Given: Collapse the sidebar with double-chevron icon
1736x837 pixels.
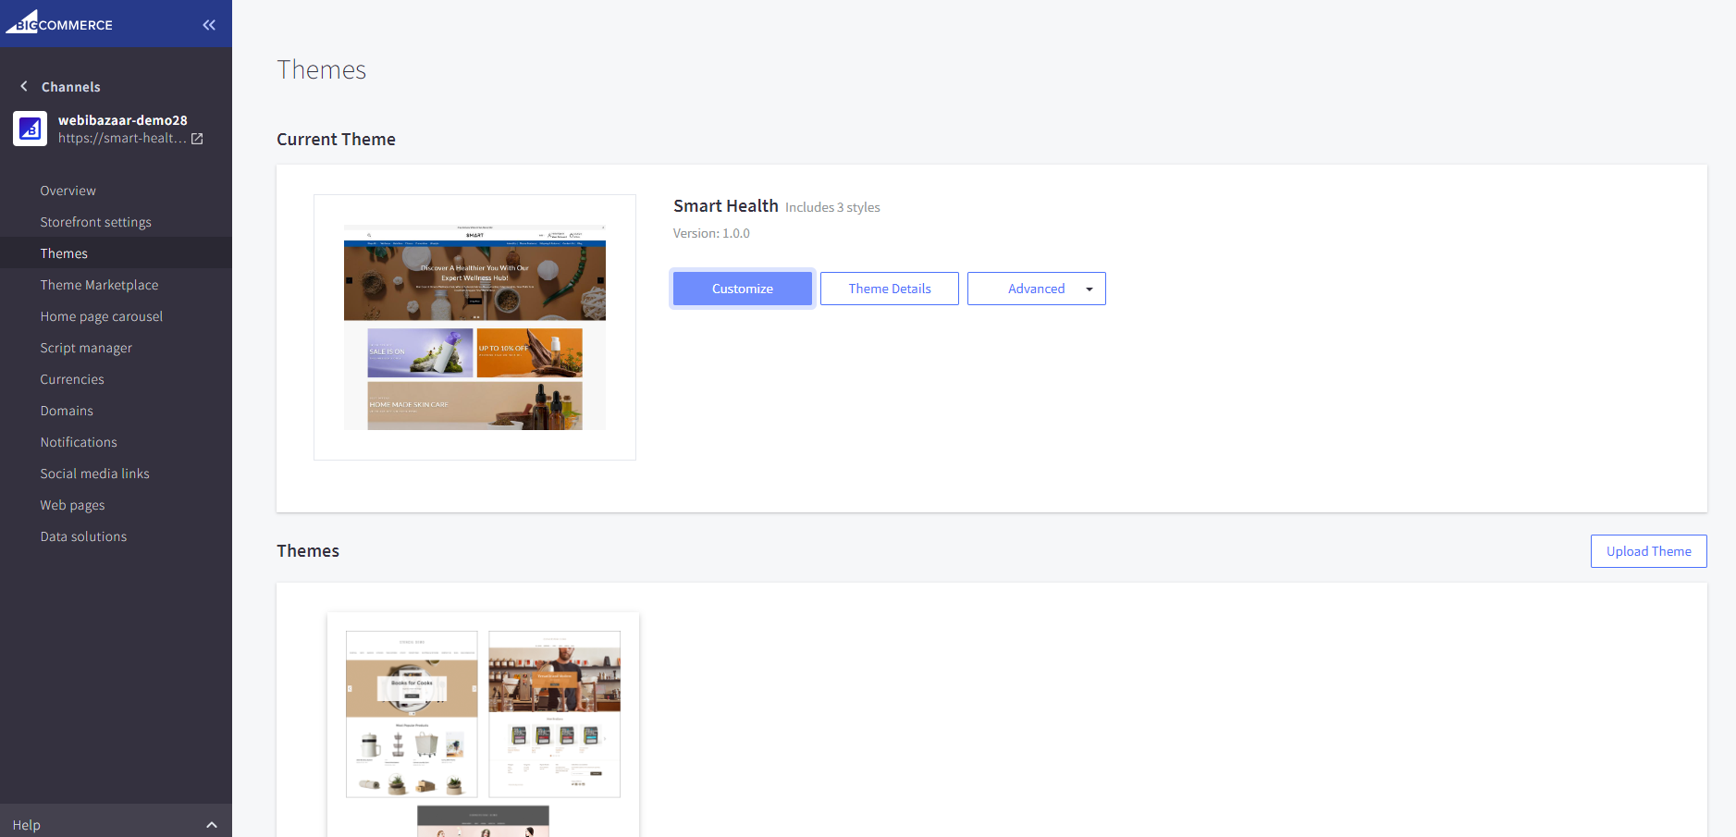Looking at the screenshot, I should click(x=209, y=25).
